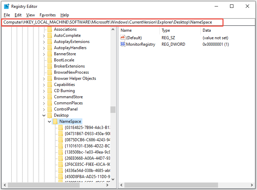This screenshot has height=190, width=257.
Task: Click the CommonPlaces folder icon
Action: point(50,103)
